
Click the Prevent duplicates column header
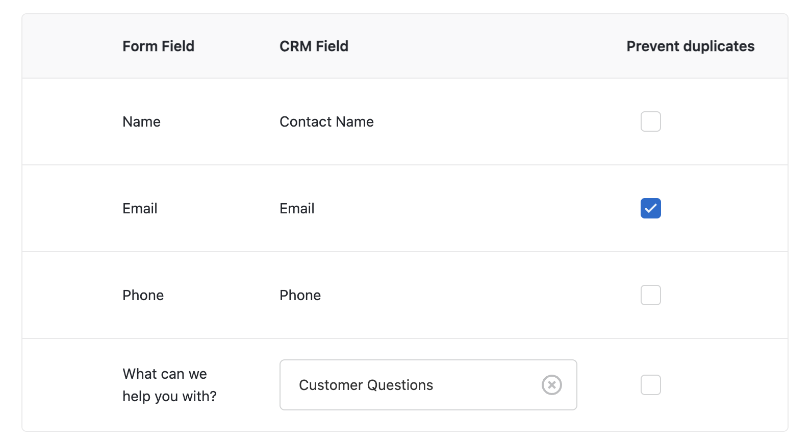[690, 46]
